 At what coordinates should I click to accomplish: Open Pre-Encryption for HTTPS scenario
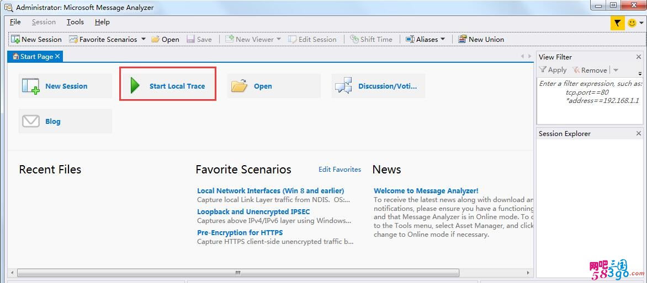(x=240, y=232)
